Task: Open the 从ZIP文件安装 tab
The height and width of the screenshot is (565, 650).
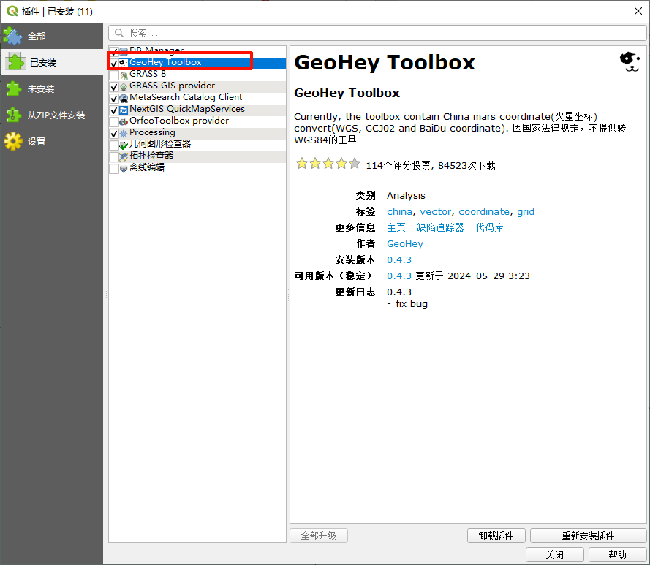Action: point(52,115)
